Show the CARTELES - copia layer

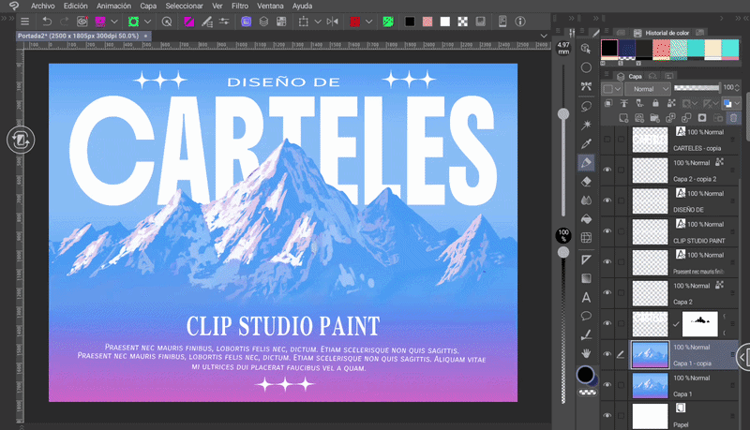[607, 139]
